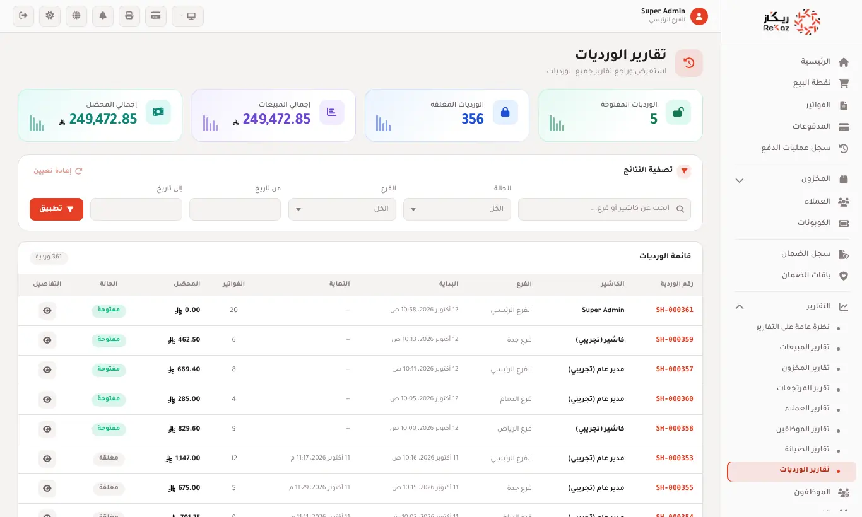Click the printer icon in the top bar
This screenshot has width=862, height=517.
point(129,16)
